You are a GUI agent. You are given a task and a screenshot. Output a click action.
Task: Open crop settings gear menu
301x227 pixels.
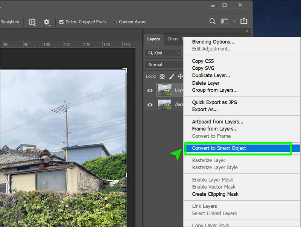[47, 22]
